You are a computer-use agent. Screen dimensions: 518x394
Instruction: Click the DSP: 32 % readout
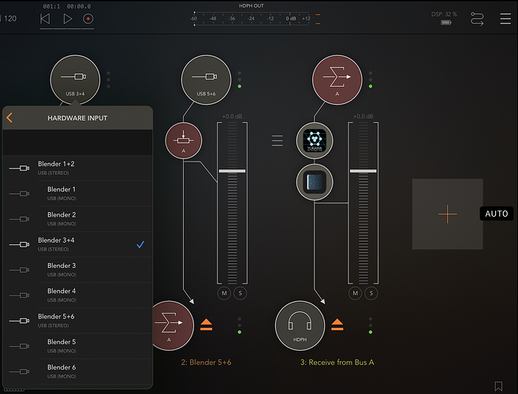tap(444, 14)
